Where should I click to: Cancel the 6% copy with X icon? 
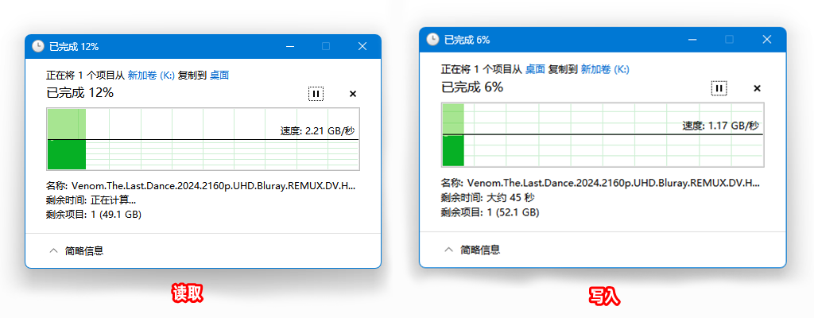tap(757, 88)
